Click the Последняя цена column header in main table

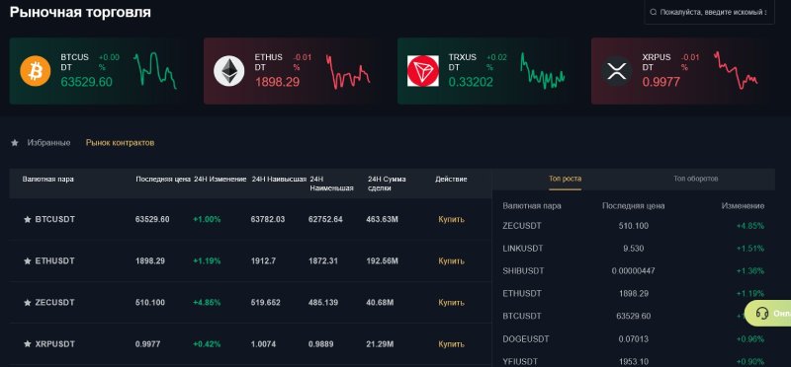pos(163,180)
